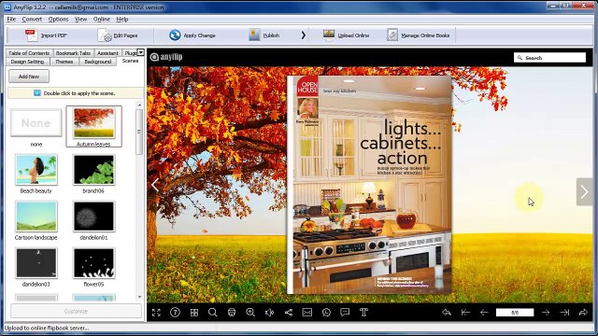Viewport: 598px width, 336px height.
Task: Click the text select T icon
Action: [363, 313]
